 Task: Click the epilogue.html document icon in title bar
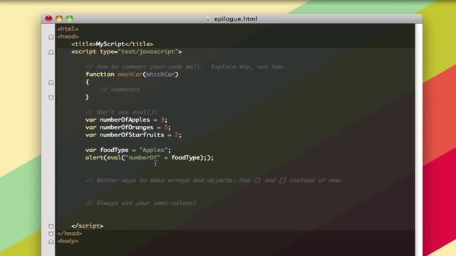[208, 19]
